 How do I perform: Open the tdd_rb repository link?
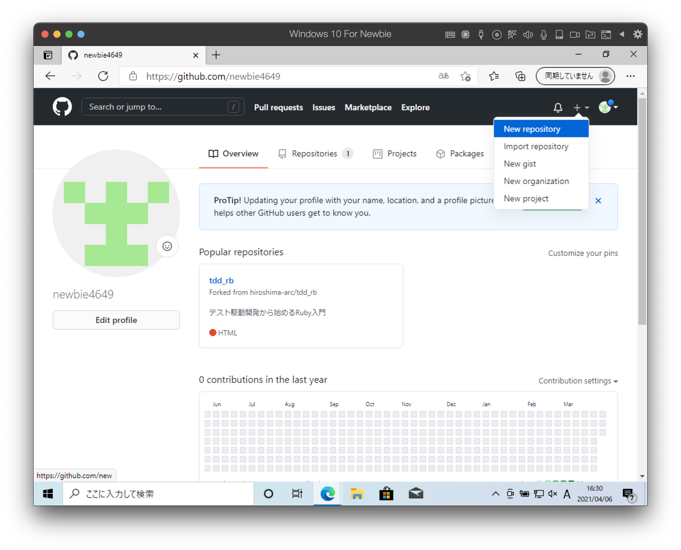coord(221,280)
